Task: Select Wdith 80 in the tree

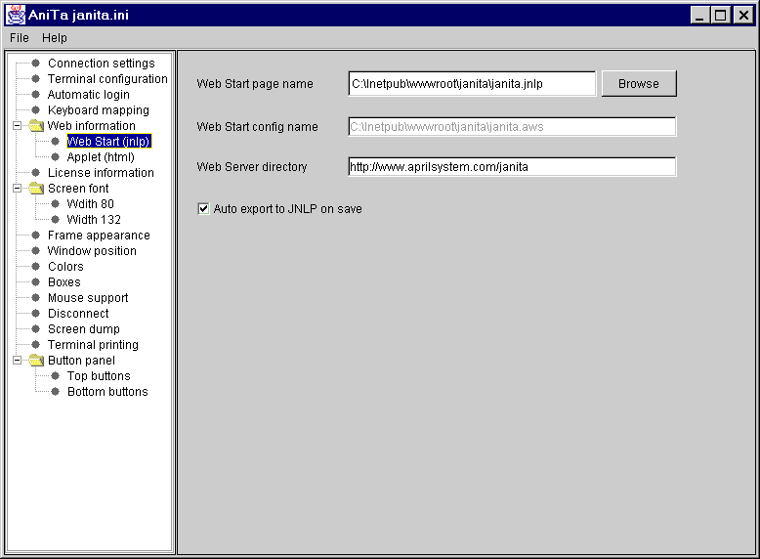Action: (x=90, y=204)
